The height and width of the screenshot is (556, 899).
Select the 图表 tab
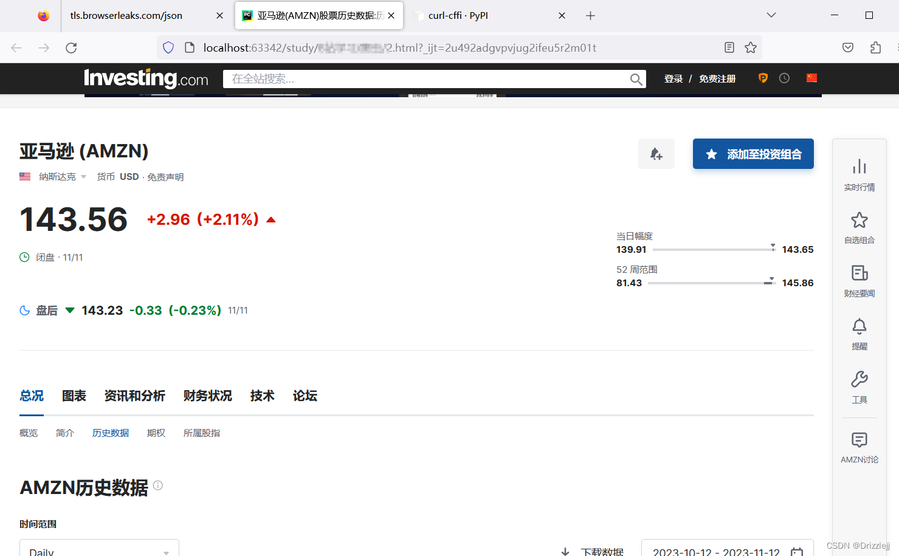click(74, 396)
